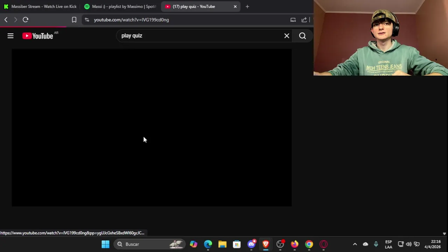Screen dimensions: 448x252
Task: Switch to the Massi Spotify playlist tab
Action: pyautogui.click(x=120, y=7)
